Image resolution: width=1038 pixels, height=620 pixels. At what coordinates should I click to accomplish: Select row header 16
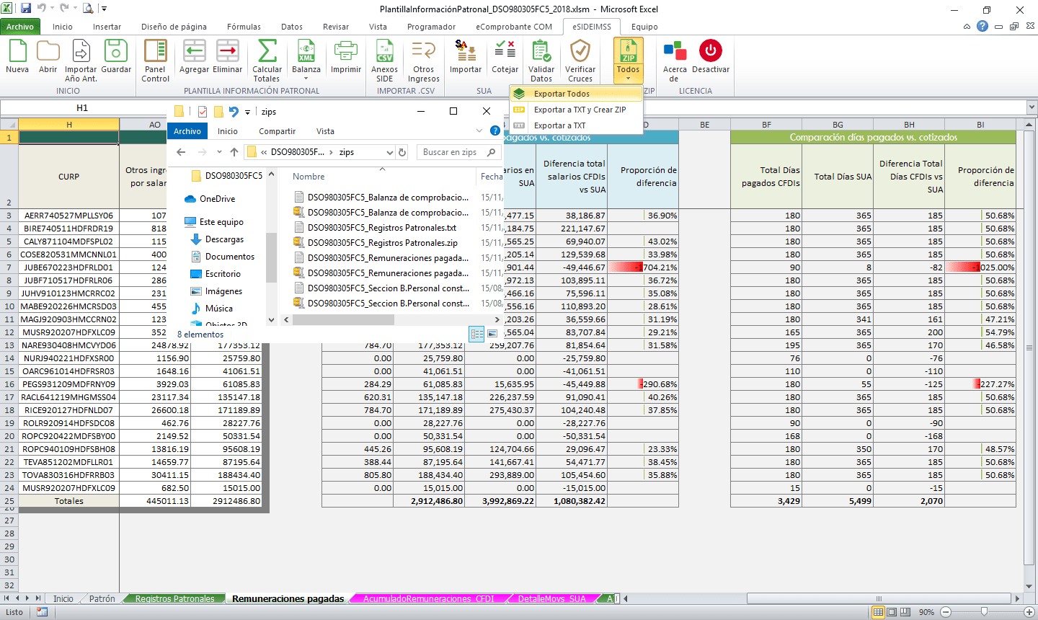(9, 384)
